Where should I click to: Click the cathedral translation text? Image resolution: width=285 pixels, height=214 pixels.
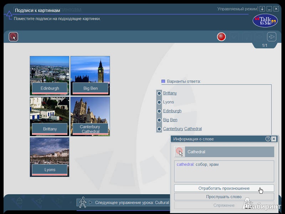tap(198, 164)
